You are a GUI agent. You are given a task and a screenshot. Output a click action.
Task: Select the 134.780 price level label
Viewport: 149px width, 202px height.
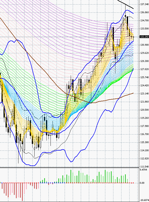click(x=144, y=21)
